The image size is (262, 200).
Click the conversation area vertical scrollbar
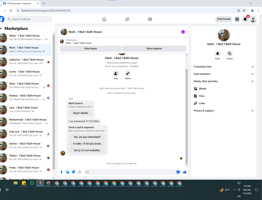[187, 117]
